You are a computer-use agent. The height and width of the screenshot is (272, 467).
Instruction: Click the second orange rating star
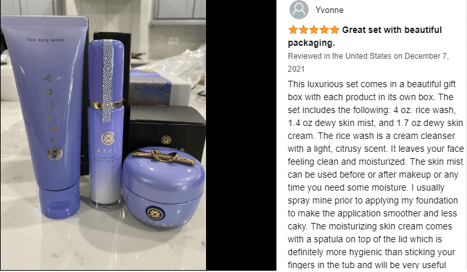[x=304, y=30]
